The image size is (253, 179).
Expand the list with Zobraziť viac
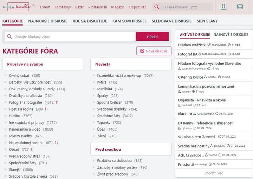[214, 173]
